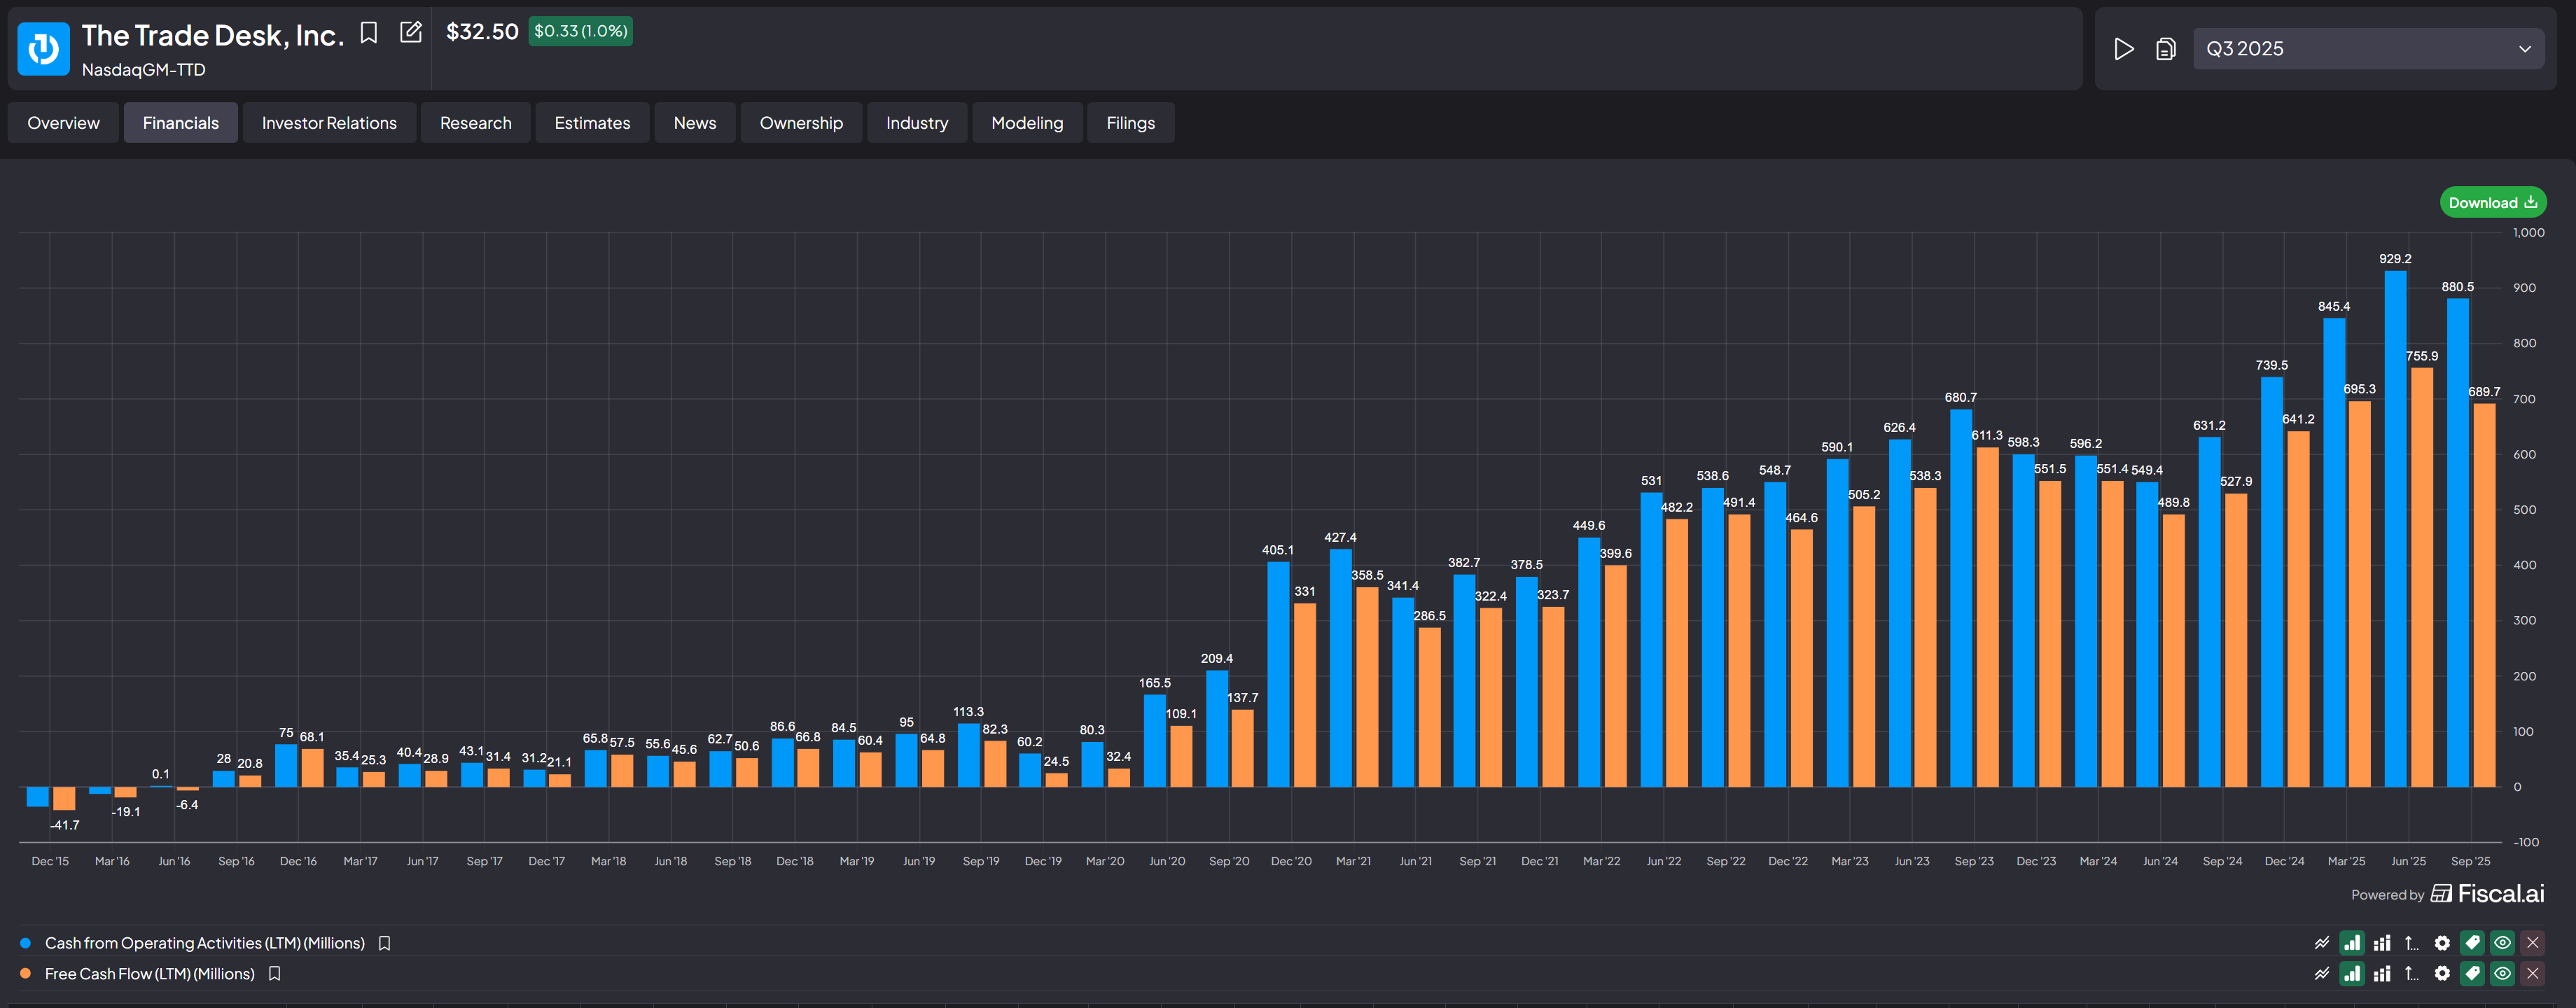Bookmark The Trade Desk stock

368,33
